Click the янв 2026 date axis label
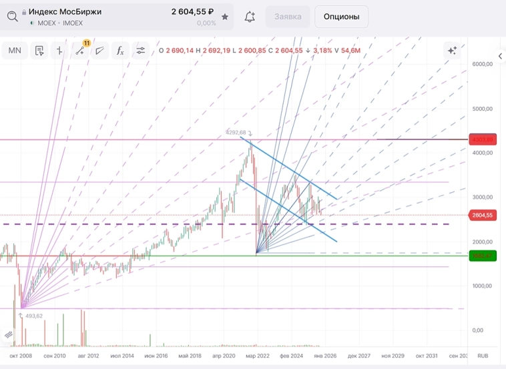This screenshot has width=506, height=369. click(x=325, y=356)
